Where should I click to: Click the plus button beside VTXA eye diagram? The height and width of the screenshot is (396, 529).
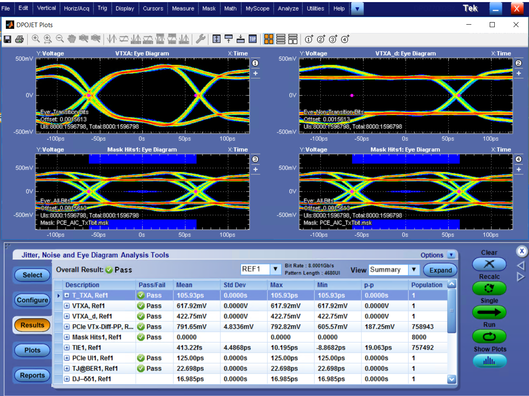tap(255, 74)
